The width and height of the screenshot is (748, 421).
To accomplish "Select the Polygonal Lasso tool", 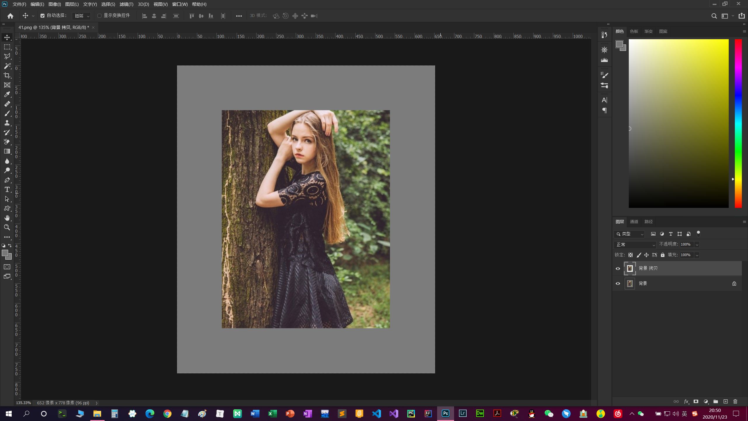I will click(7, 56).
